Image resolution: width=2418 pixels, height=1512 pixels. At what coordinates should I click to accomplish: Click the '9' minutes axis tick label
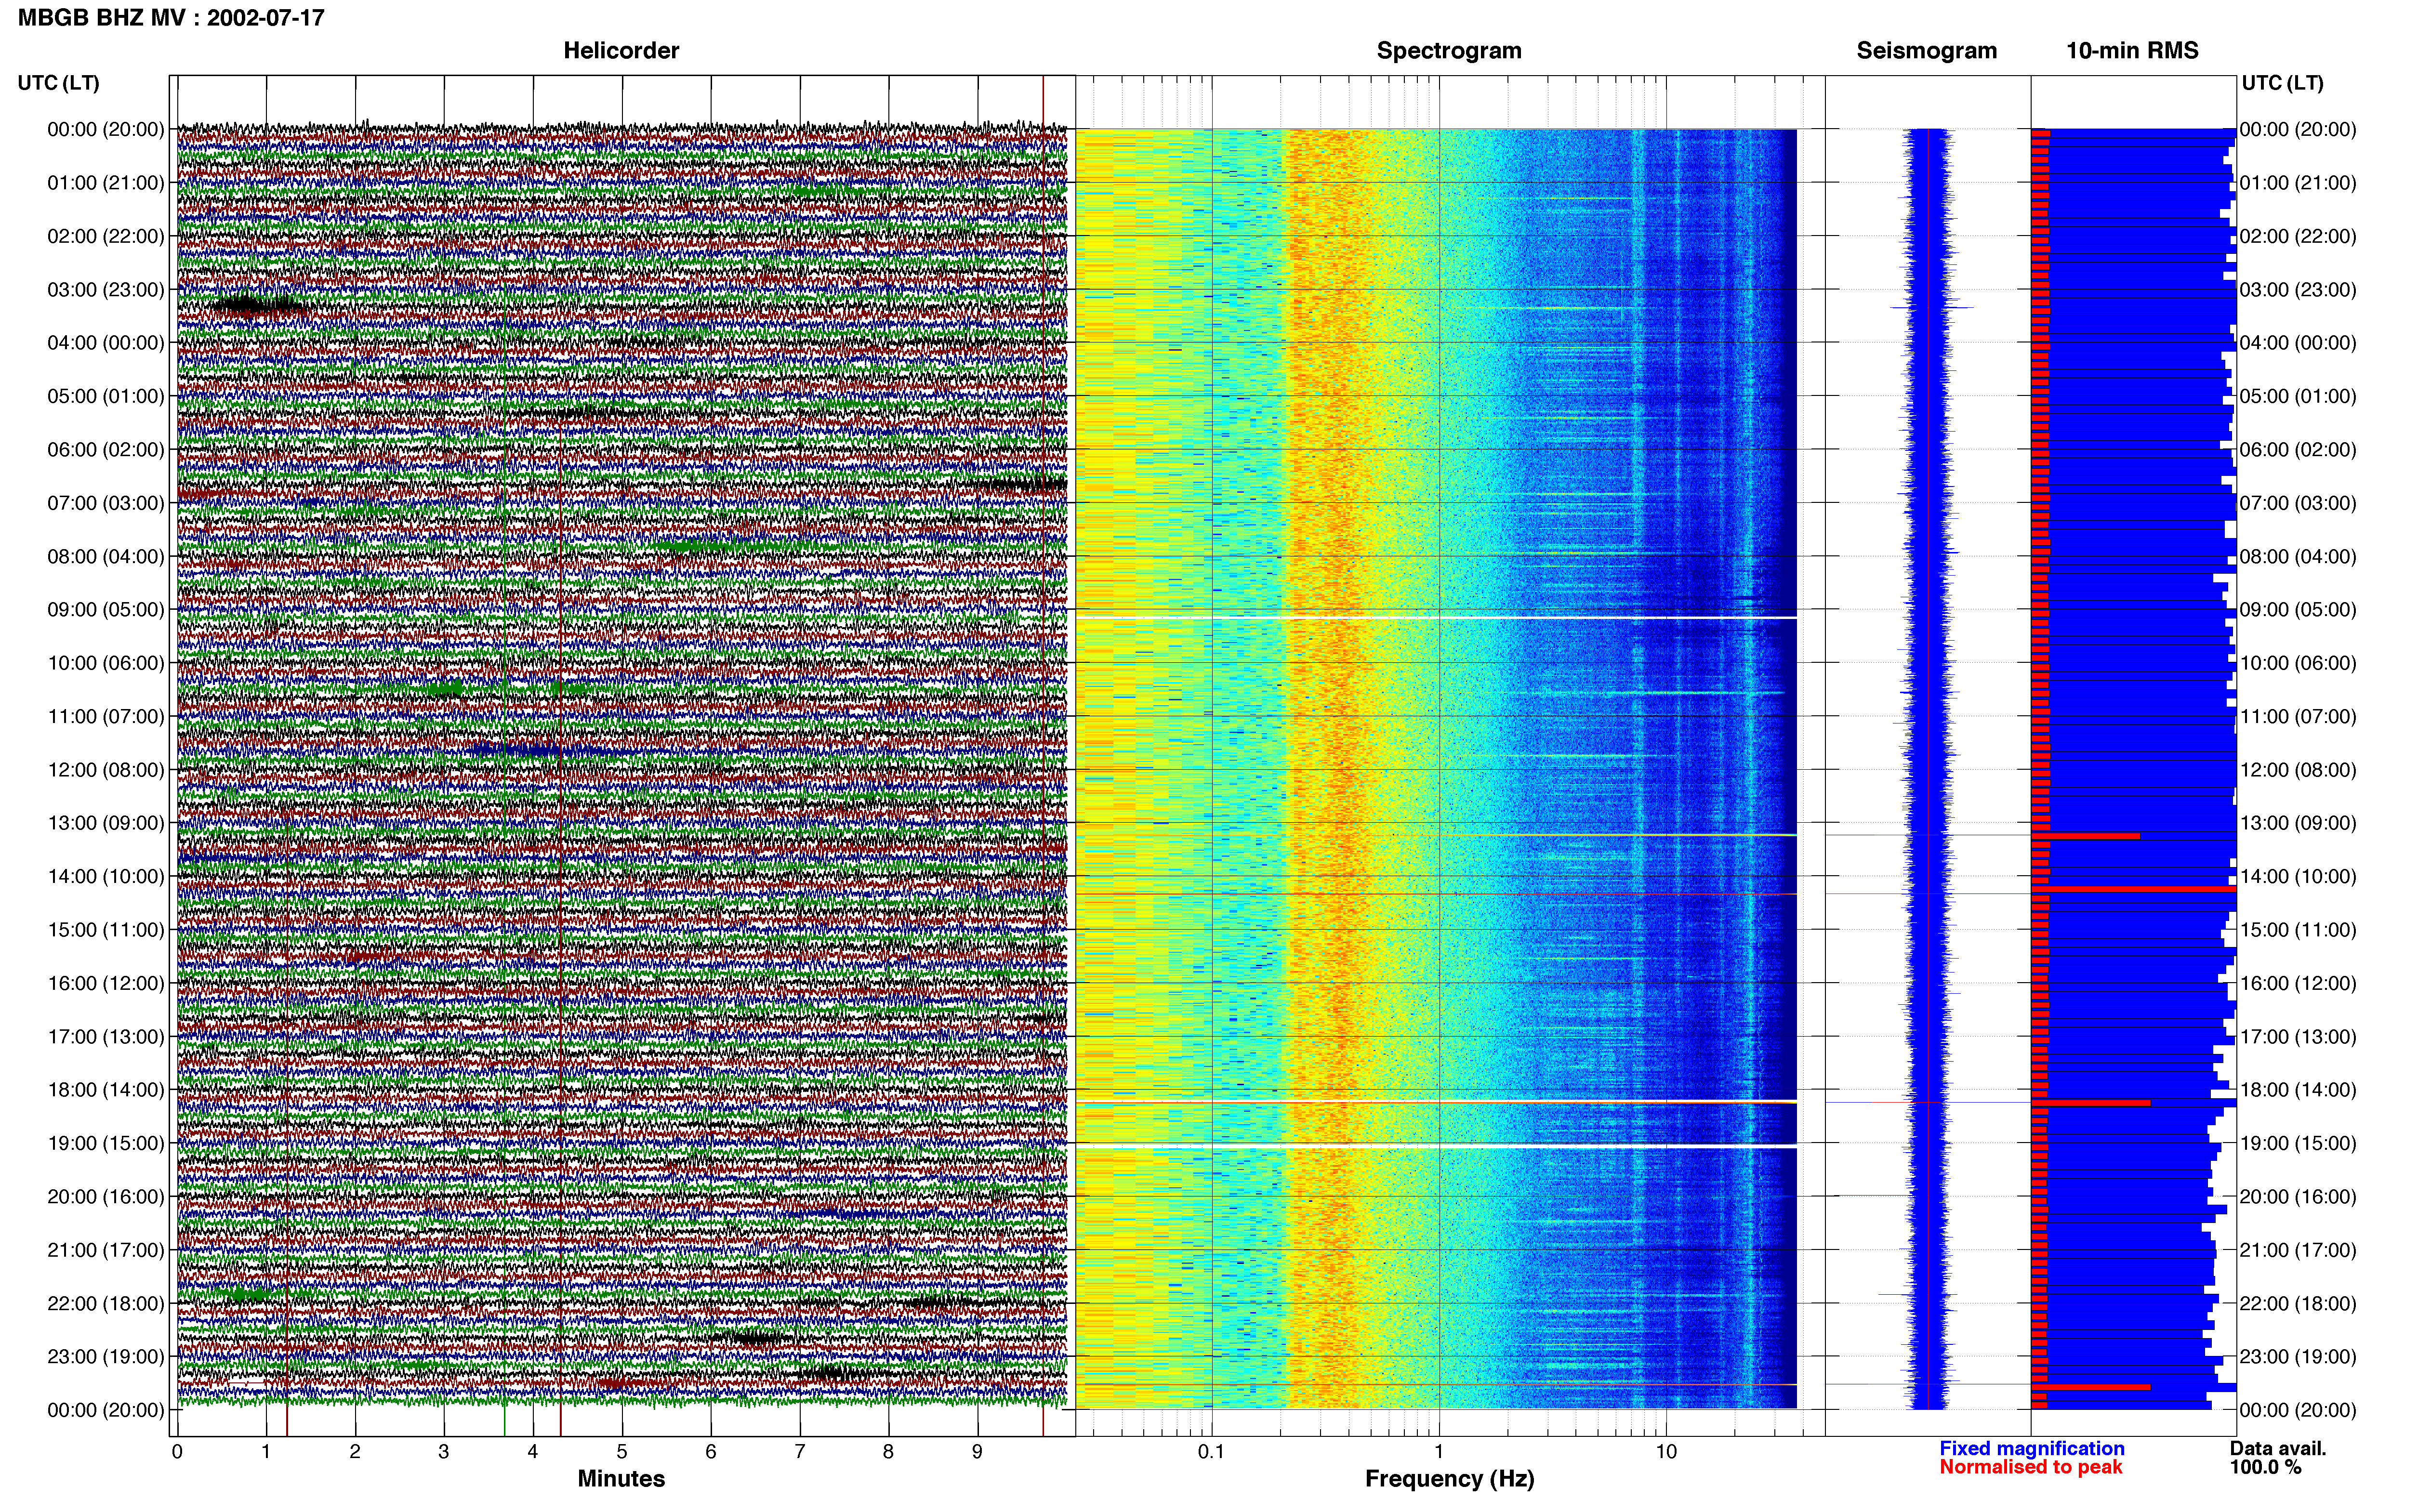click(978, 1452)
